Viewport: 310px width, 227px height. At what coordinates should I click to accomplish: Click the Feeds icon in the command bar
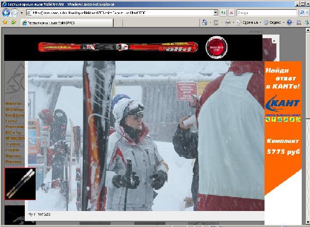point(216,23)
